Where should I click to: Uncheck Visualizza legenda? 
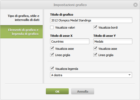[52, 69]
